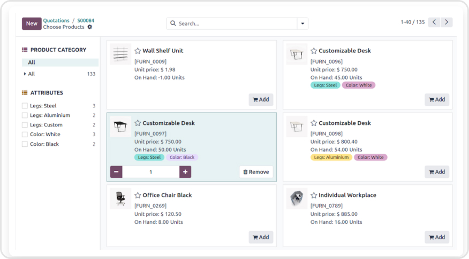This screenshot has width=469, height=259.
Task: Add Office Chair Black to order
Action: (261, 237)
